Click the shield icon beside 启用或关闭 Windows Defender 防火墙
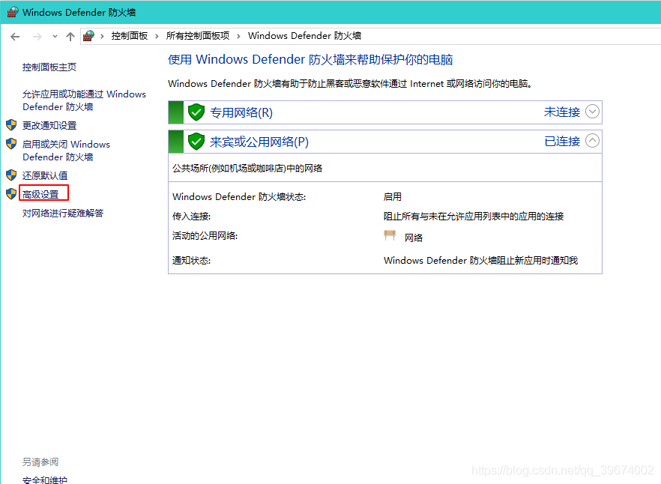 pos(11,144)
